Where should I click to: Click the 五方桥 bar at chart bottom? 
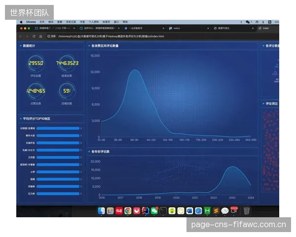pos(58,194)
